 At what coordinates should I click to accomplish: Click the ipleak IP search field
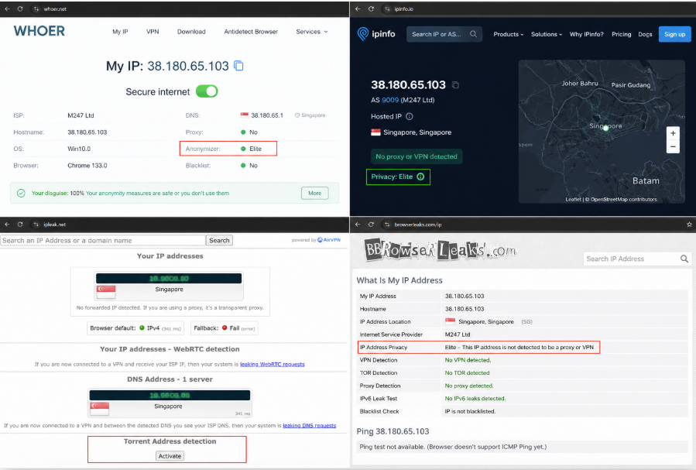coord(103,240)
